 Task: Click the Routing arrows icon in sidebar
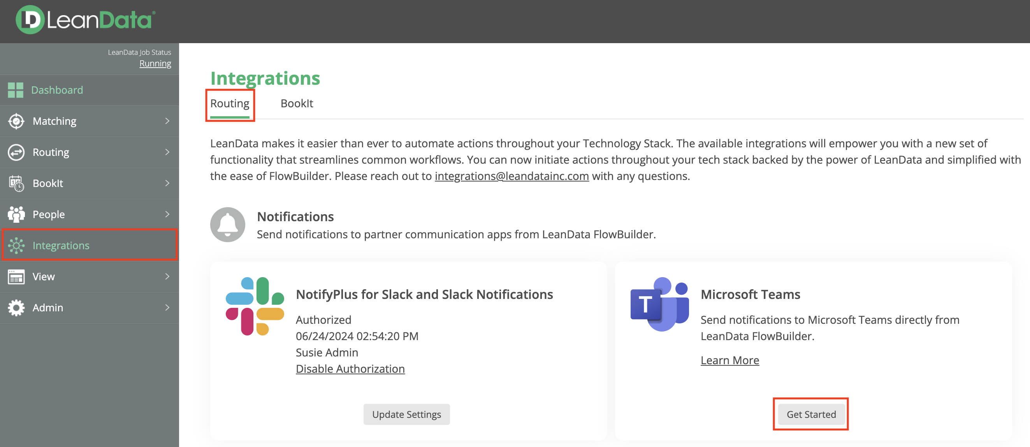pos(16,152)
